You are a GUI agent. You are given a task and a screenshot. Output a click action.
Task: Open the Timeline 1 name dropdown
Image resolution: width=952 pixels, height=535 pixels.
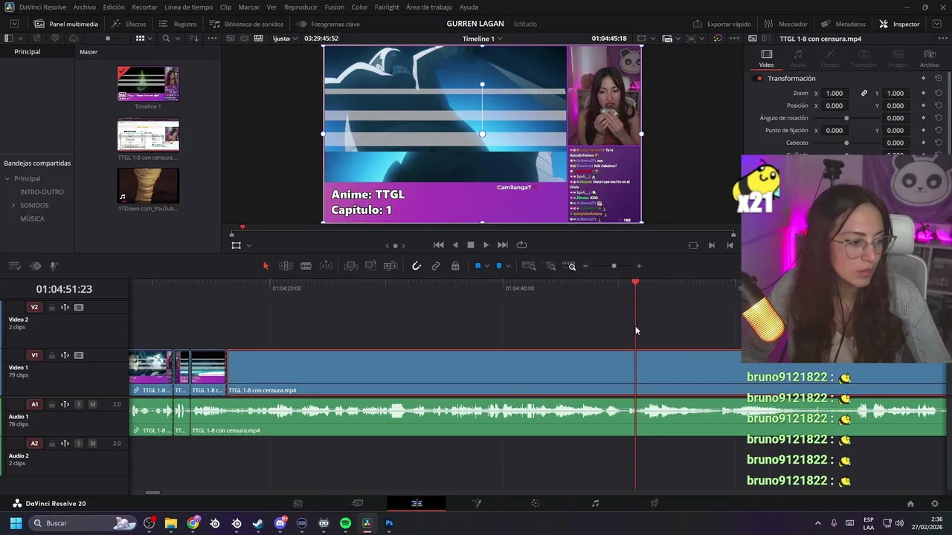[482, 39]
